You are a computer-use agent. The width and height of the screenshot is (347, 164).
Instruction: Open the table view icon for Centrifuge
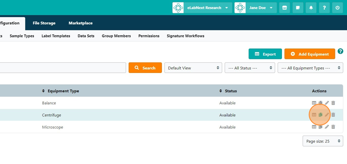click(314, 115)
